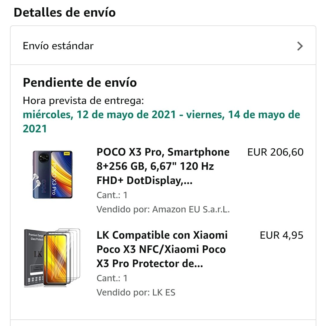Viewport: 326px width, 326px height.
Task: Tap the quantity Cant.: 1 under POCO X3 Pro
Action: pos(112,195)
